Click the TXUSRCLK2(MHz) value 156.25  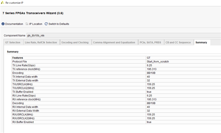tap(151, 88)
